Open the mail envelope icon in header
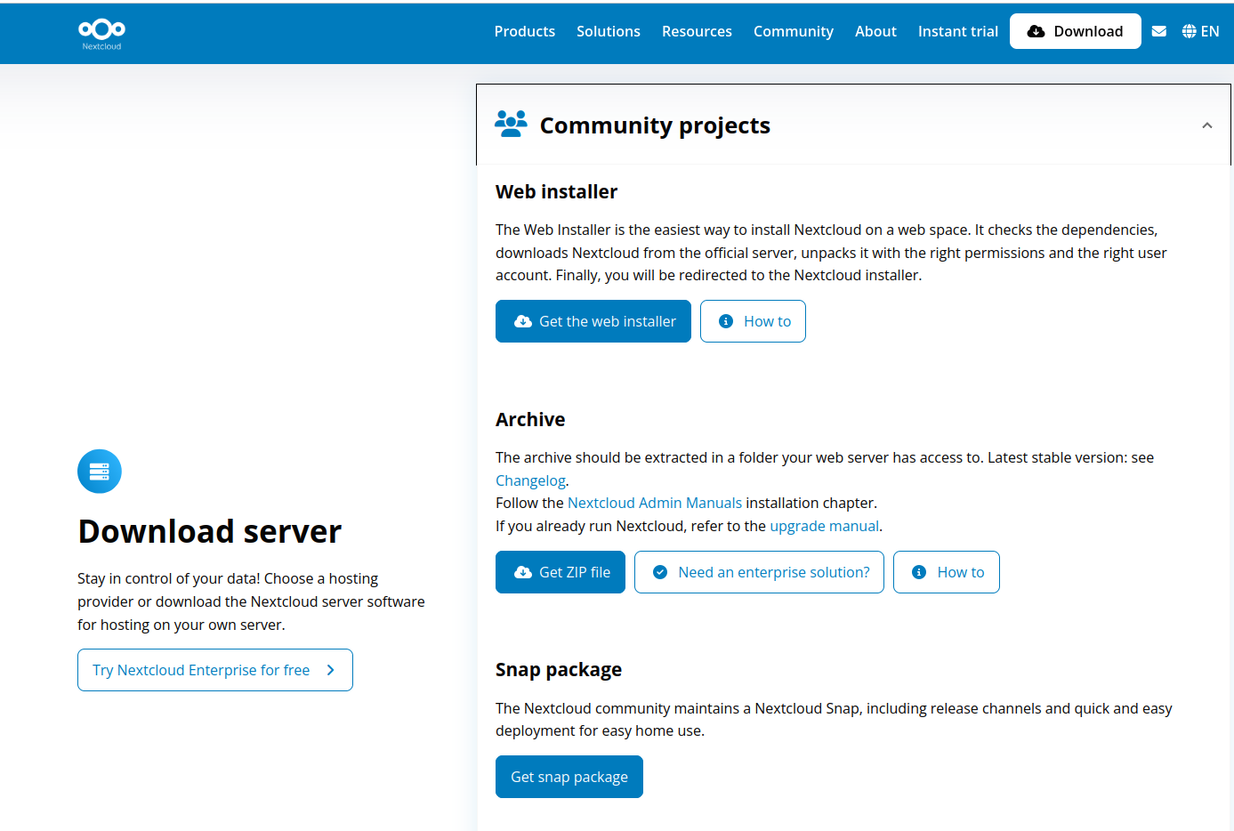The width and height of the screenshot is (1234, 831). pyautogui.click(x=1158, y=31)
